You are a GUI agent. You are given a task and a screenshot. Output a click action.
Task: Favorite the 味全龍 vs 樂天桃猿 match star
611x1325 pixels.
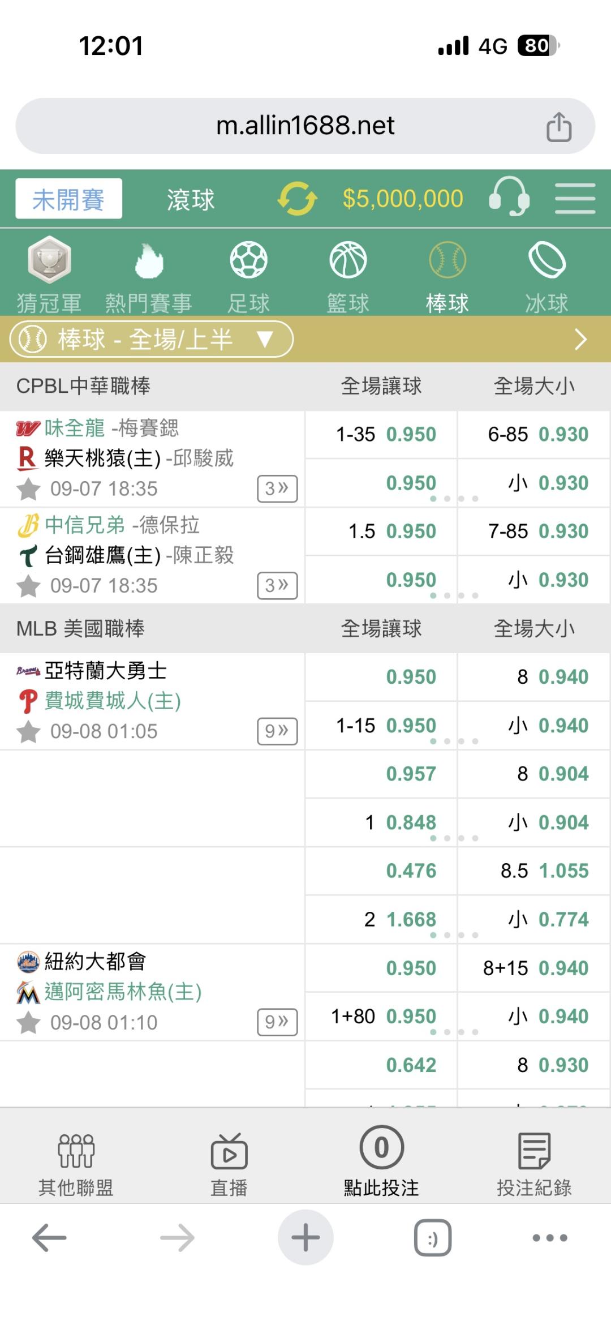point(28,489)
